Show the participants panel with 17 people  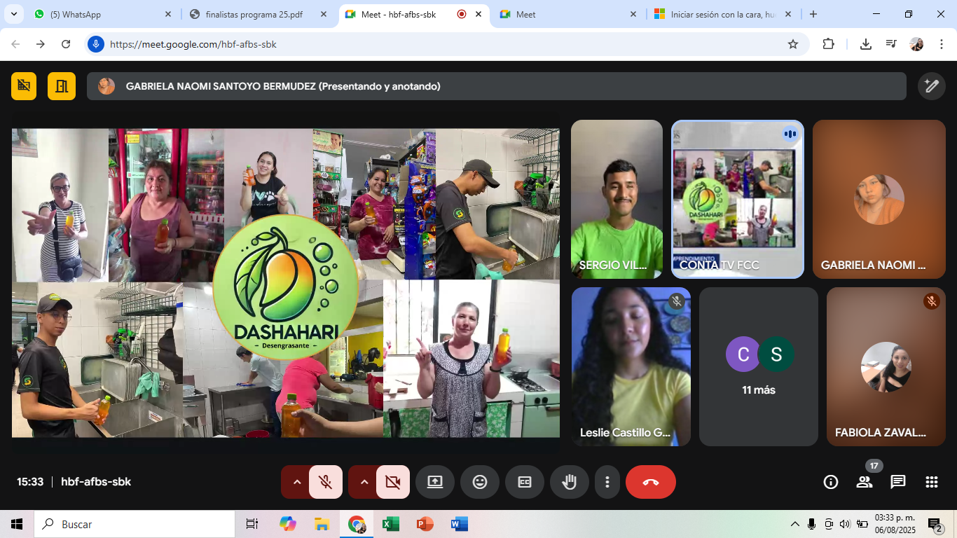pos(865,482)
